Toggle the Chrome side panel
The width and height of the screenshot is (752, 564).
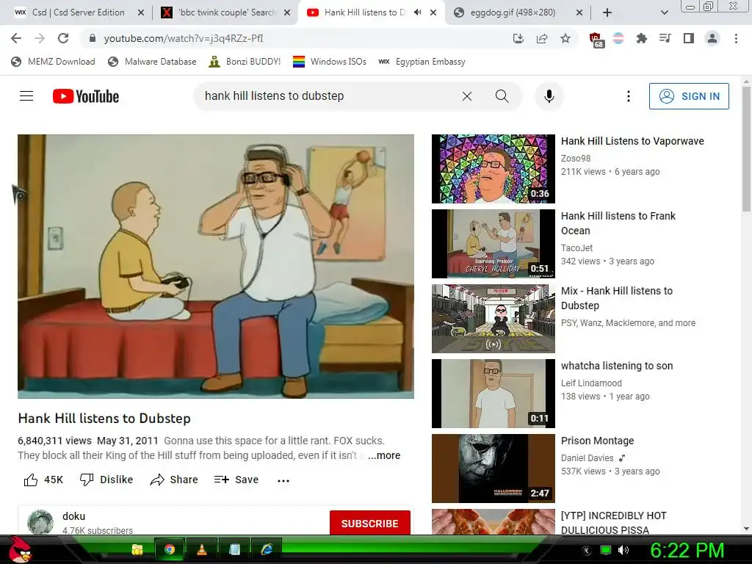(x=688, y=38)
